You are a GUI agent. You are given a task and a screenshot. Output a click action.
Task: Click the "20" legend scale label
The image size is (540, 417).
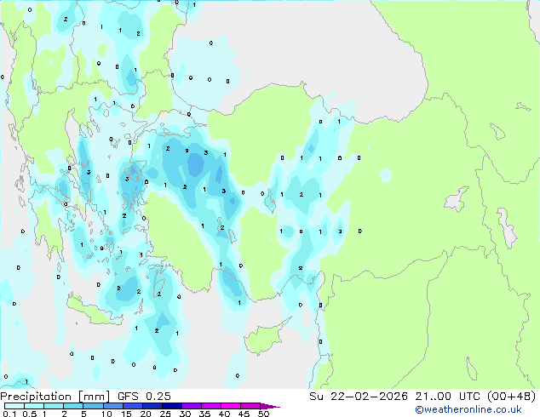point(146,414)
